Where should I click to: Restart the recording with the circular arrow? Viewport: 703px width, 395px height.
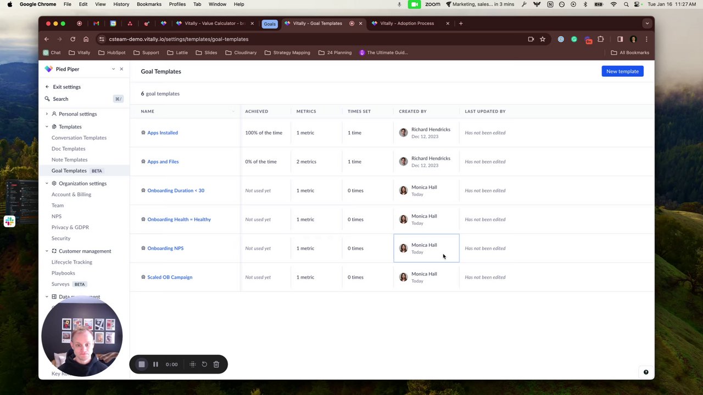(x=204, y=364)
